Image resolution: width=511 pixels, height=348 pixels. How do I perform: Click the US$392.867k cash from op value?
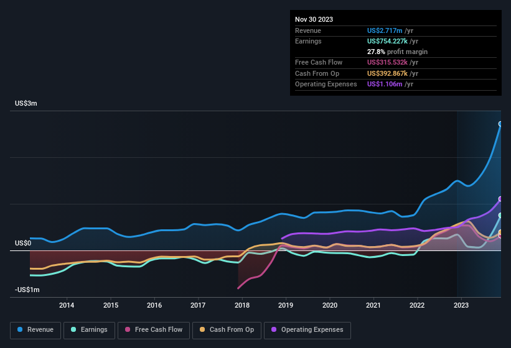tap(387, 73)
